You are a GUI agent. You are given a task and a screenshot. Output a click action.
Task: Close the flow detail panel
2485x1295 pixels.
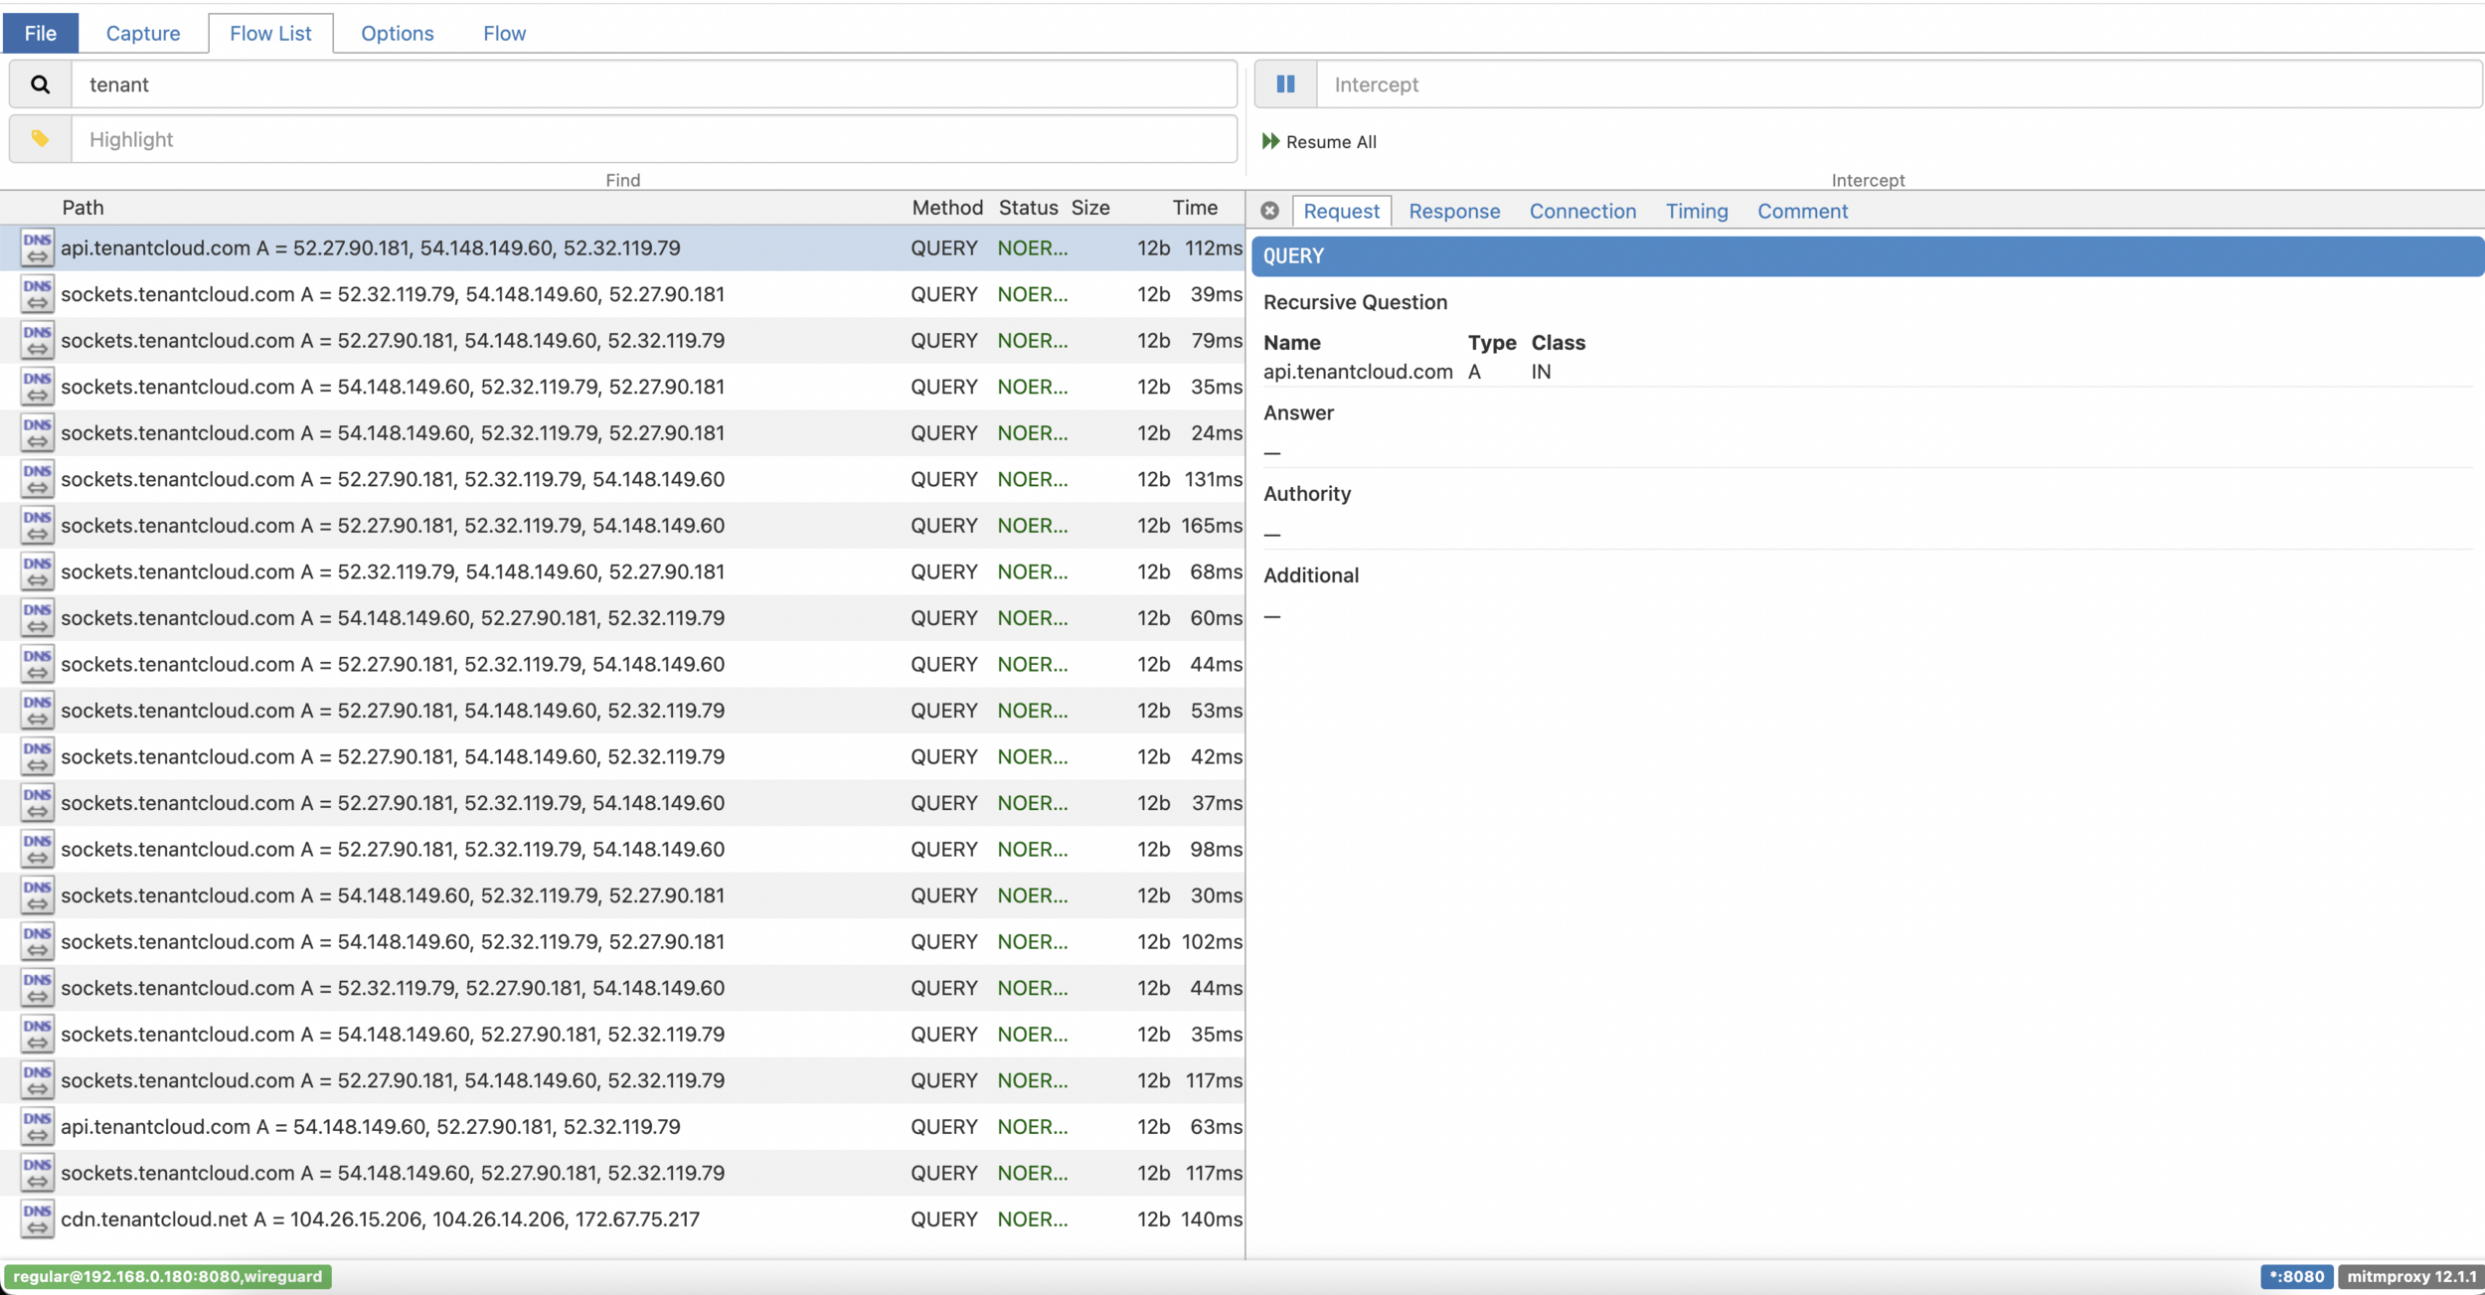click(x=1269, y=211)
